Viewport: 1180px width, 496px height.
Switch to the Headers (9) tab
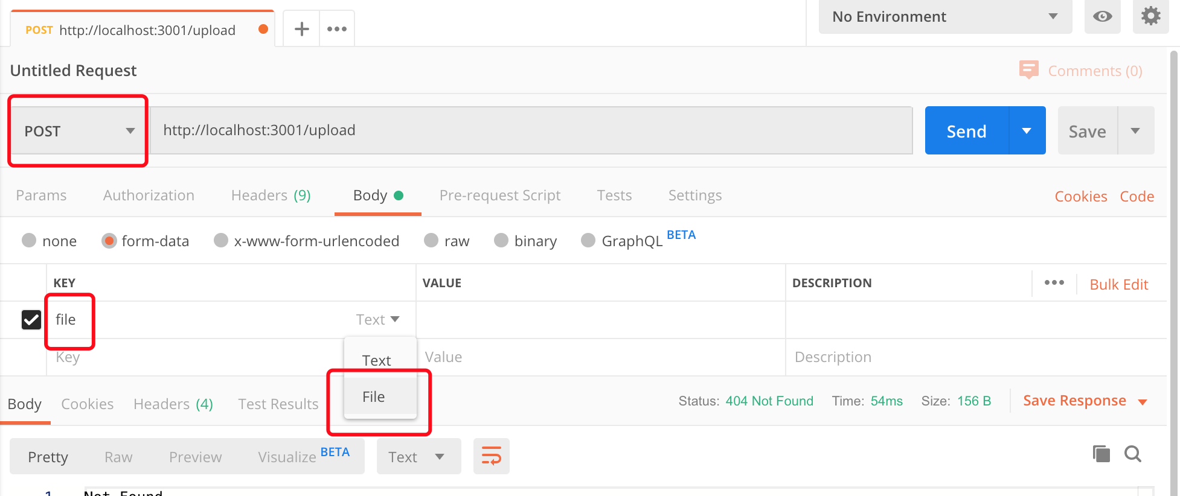tap(271, 196)
